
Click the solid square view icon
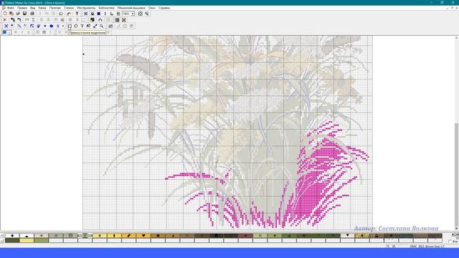(99, 14)
